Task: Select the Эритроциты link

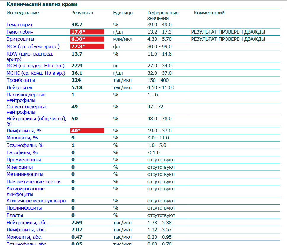Action: tap(20, 39)
